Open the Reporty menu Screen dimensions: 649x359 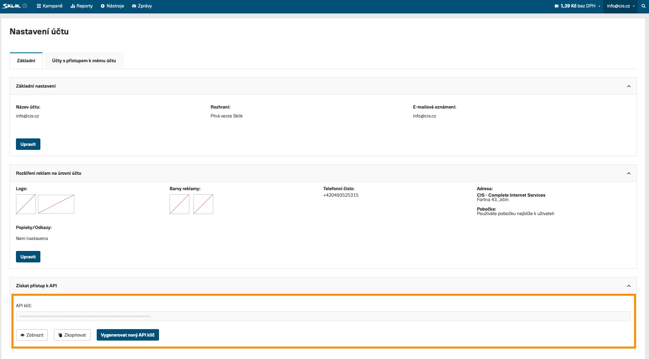click(x=82, y=6)
